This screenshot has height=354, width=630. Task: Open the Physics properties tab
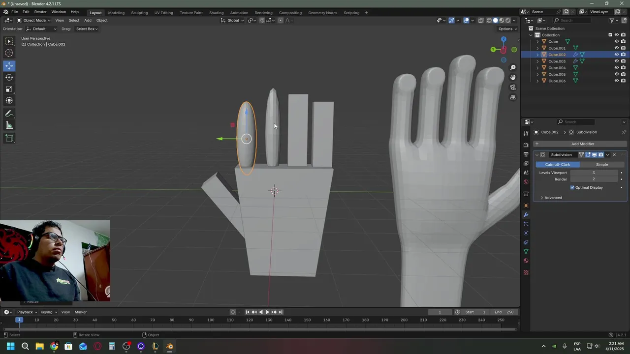[526, 233]
